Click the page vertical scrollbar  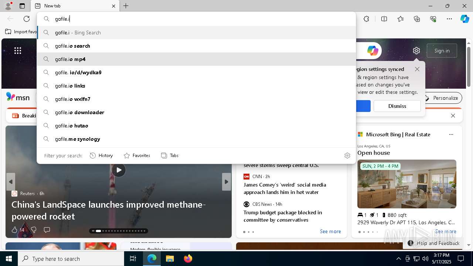click(x=469, y=66)
